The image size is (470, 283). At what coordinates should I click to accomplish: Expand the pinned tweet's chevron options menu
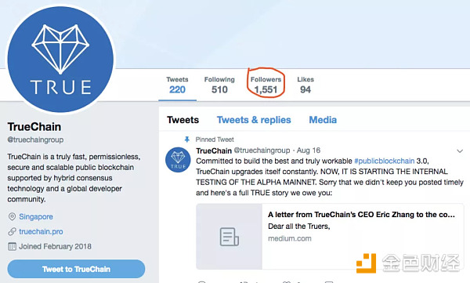460,151
